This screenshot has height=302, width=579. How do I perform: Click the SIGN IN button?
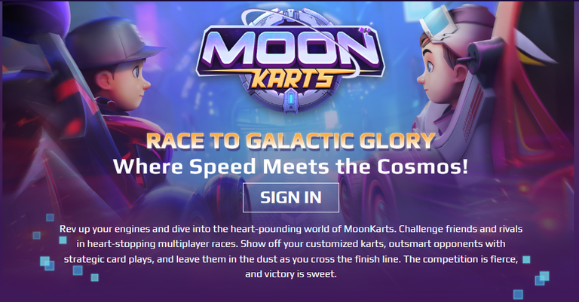pyautogui.click(x=290, y=197)
